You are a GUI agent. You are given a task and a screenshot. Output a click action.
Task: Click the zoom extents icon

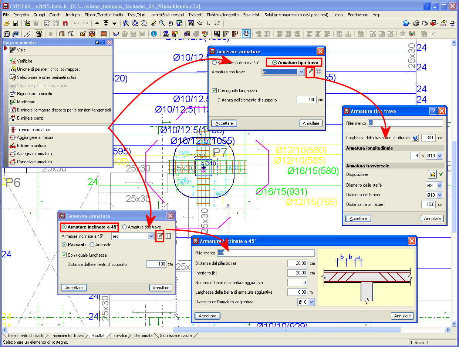(135, 23)
